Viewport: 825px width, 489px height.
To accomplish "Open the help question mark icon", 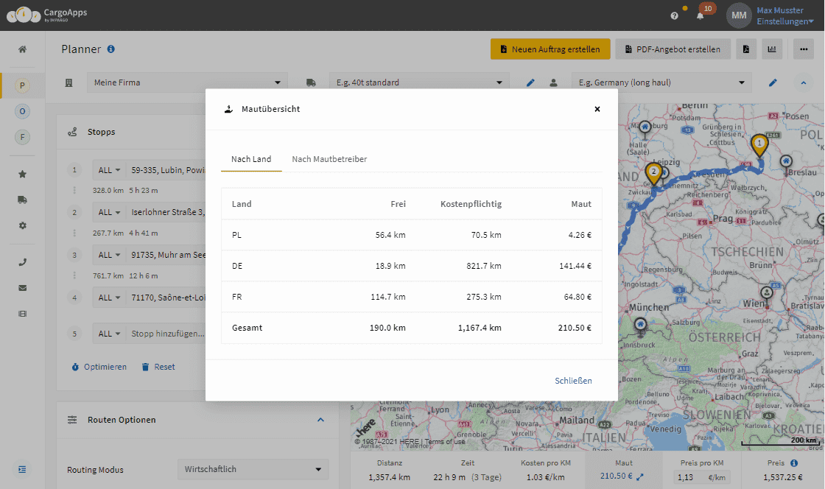I will click(x=675, y=15).
